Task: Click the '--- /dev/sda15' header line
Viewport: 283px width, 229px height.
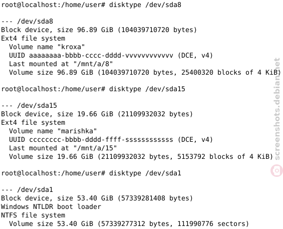Action: point(29,105)
